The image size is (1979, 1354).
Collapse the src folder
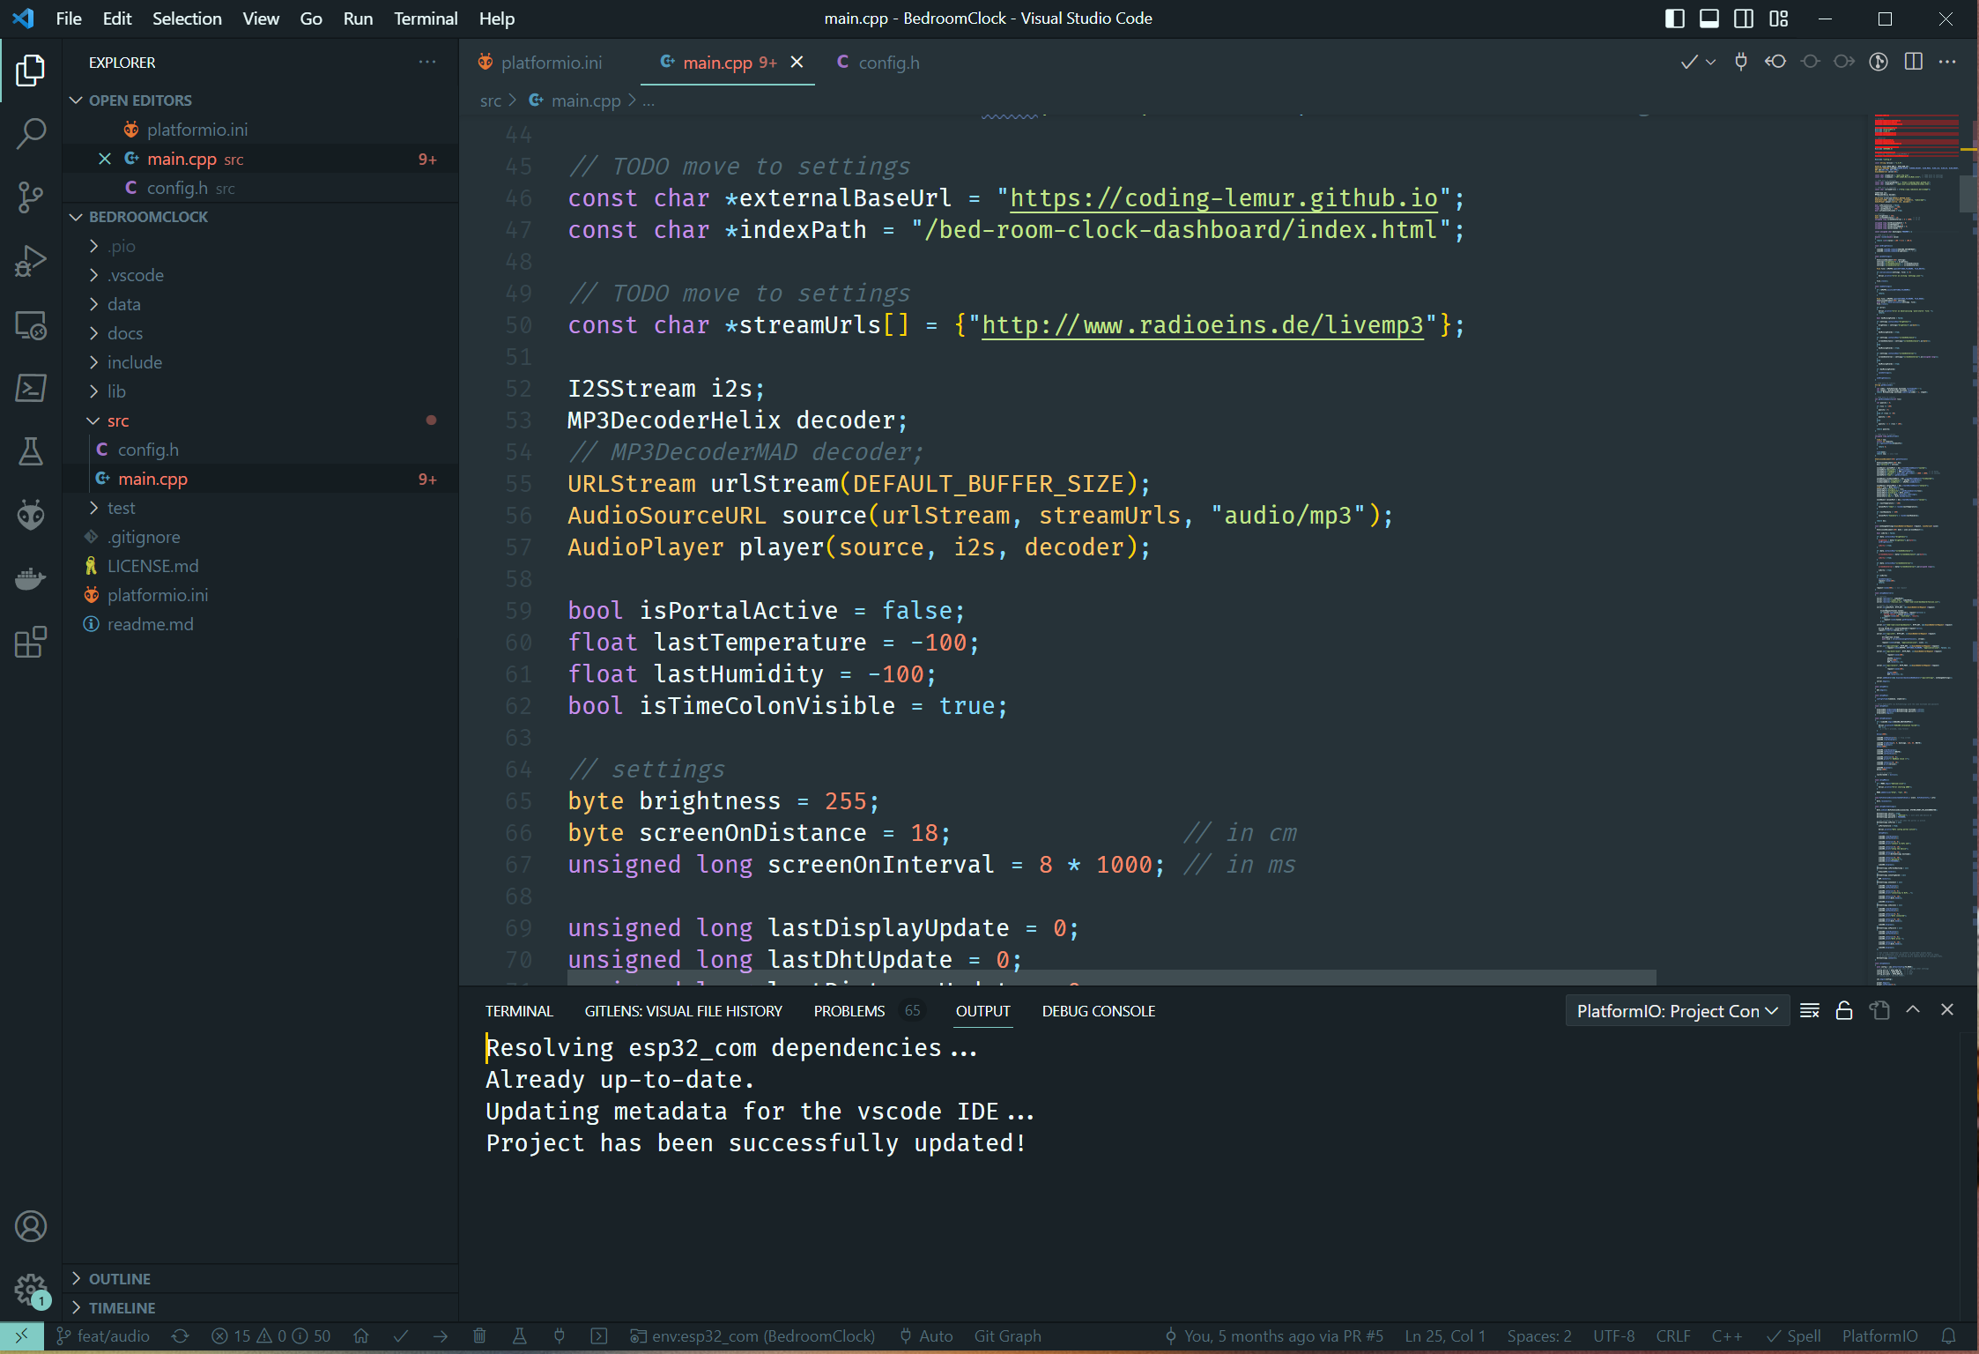(117, 420)
